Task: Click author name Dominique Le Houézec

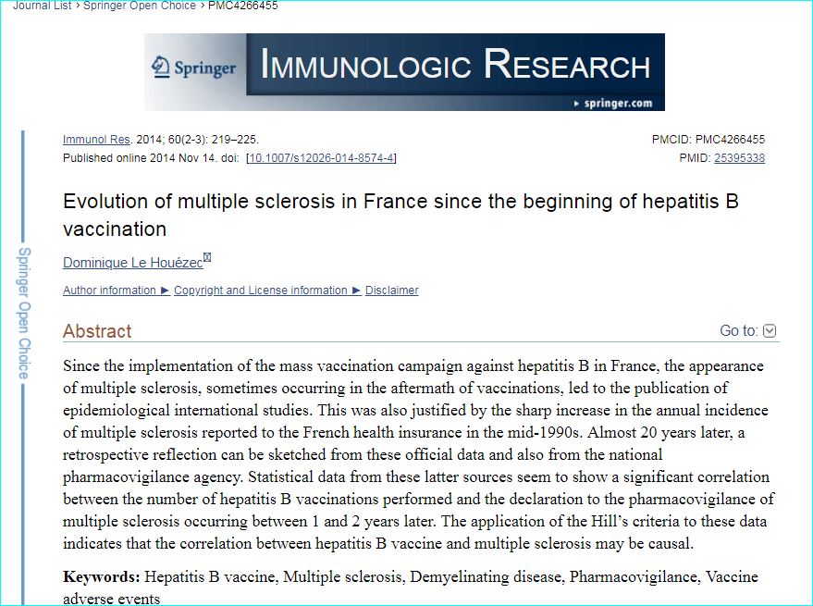Action: pos(132,263)
